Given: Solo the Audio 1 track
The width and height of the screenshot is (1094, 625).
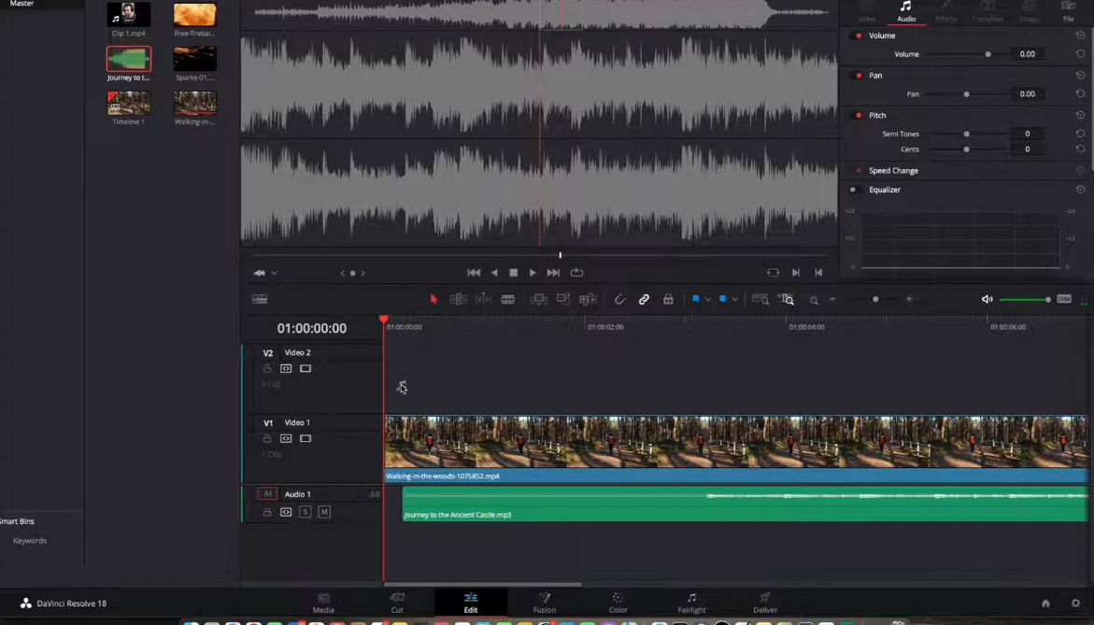Looking at the screenshot, I should pos(305,512).
